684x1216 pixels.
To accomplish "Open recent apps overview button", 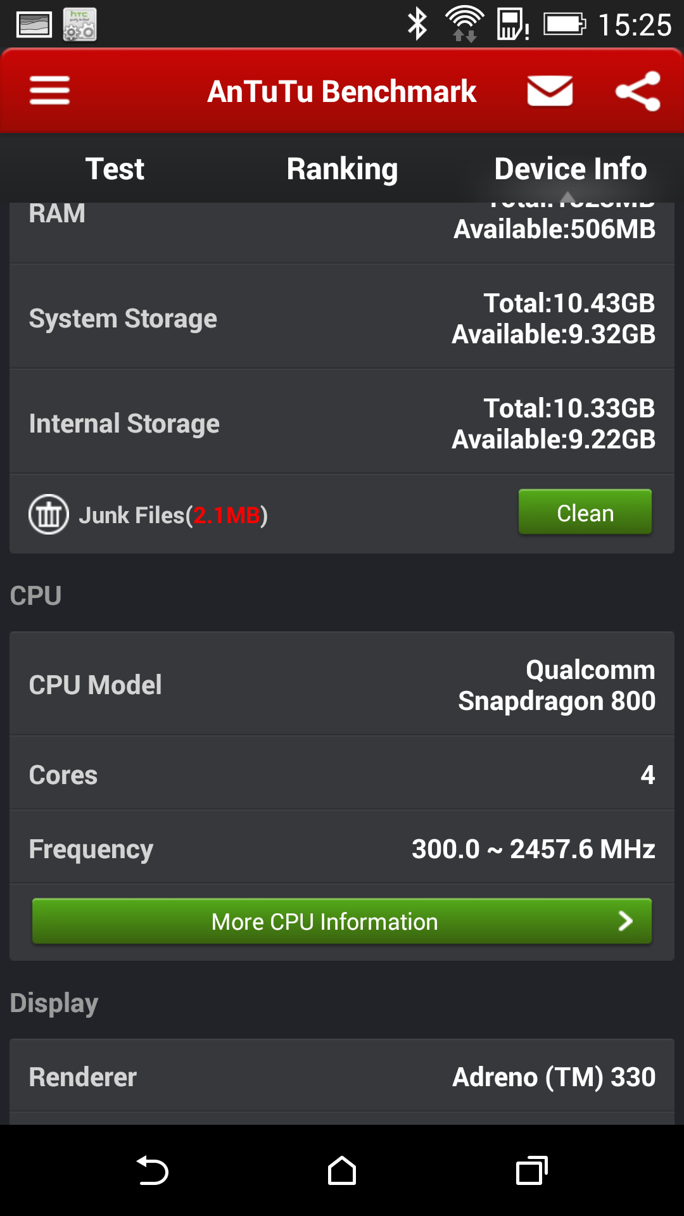I will 532,1170.
